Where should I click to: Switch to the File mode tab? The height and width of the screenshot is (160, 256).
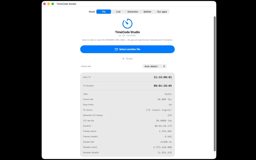[104, 12]
